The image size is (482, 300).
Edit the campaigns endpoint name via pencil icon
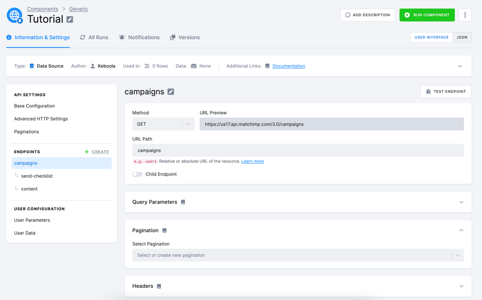(x=170, y=92)
